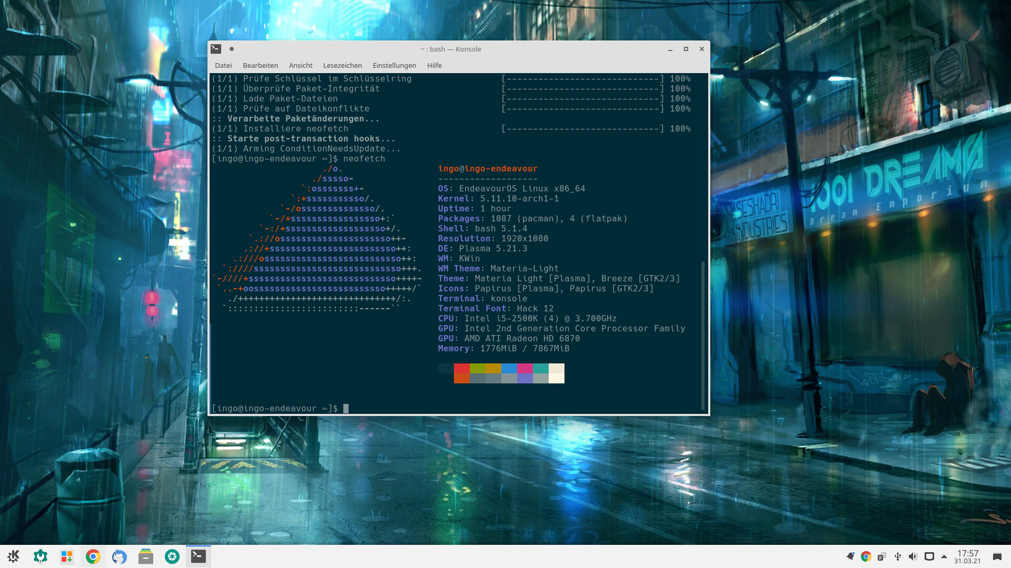Open Thunderbird from the taskbar
Screen dimensions: 1011x568
[x=119, y=556]
